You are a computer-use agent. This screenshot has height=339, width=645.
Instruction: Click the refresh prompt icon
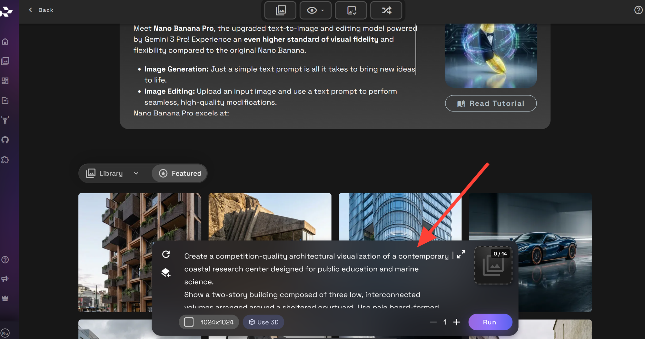pos(166,254)
